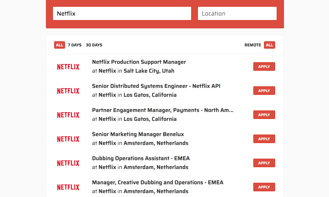Screen dimensions: 329x197
Task: Click the Netflix logo beside Production Support Manager
Action: pyautogui.click(x=68, y=67)
